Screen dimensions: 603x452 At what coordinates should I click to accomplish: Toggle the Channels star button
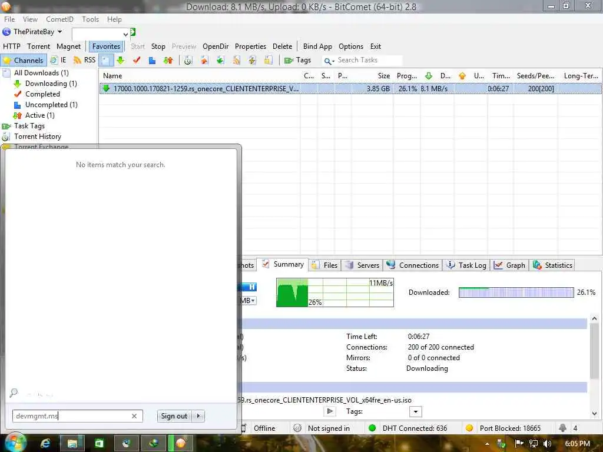[x=24, y=61]
